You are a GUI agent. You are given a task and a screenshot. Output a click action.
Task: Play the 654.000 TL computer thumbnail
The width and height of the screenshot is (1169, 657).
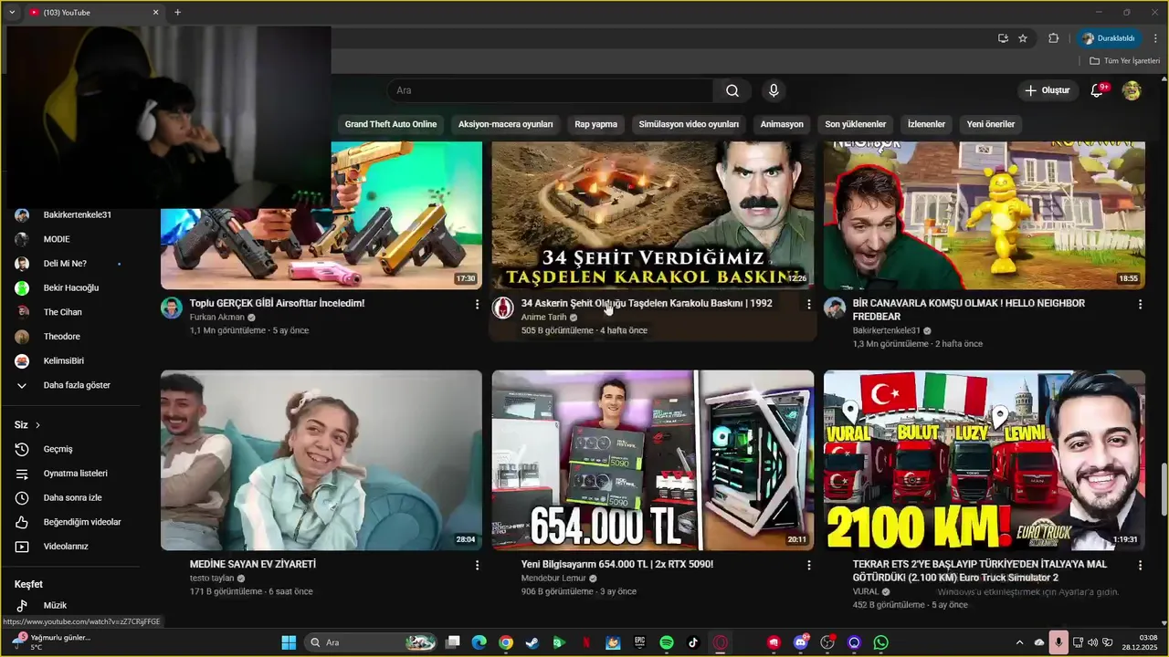coord(653,460)
